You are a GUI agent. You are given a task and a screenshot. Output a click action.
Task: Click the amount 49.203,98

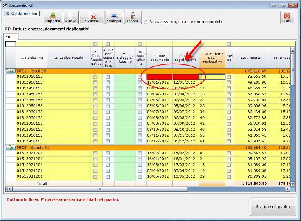(x=257, y=82)
